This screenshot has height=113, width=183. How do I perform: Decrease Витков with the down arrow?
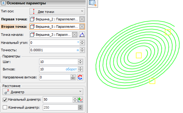[80, 70]
